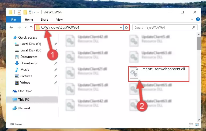206x131 pixels.
Task: Open Local Disk (D:) in sidebar
Action: coord(31,50)
